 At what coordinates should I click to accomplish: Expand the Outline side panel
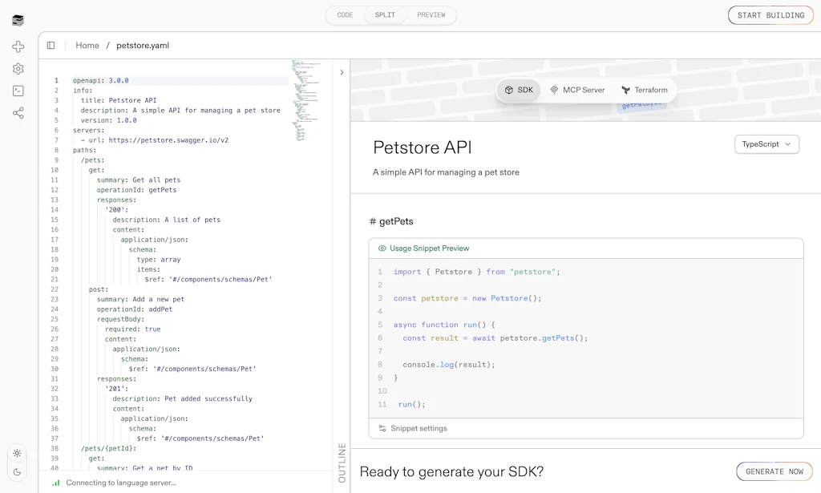342,462
